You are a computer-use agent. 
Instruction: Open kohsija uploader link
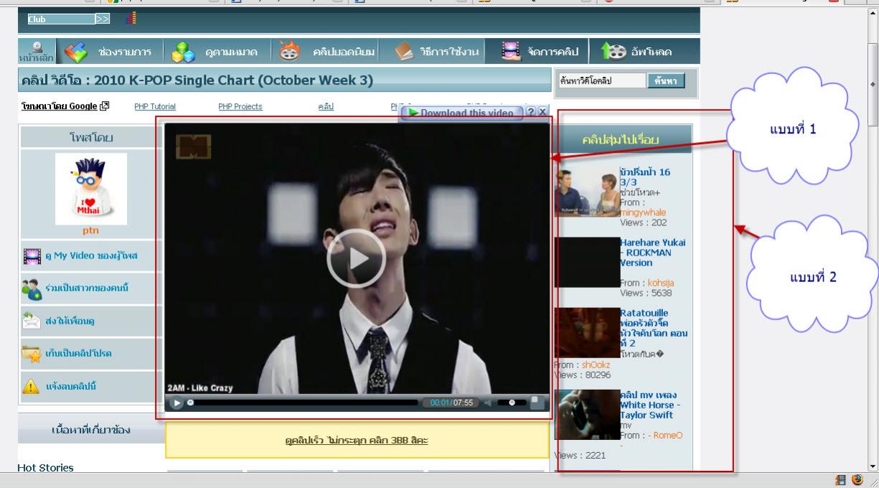(661, 283)
